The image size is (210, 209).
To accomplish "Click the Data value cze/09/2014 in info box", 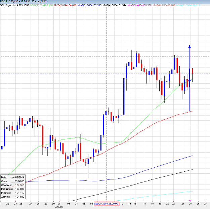I will [17, 177].
